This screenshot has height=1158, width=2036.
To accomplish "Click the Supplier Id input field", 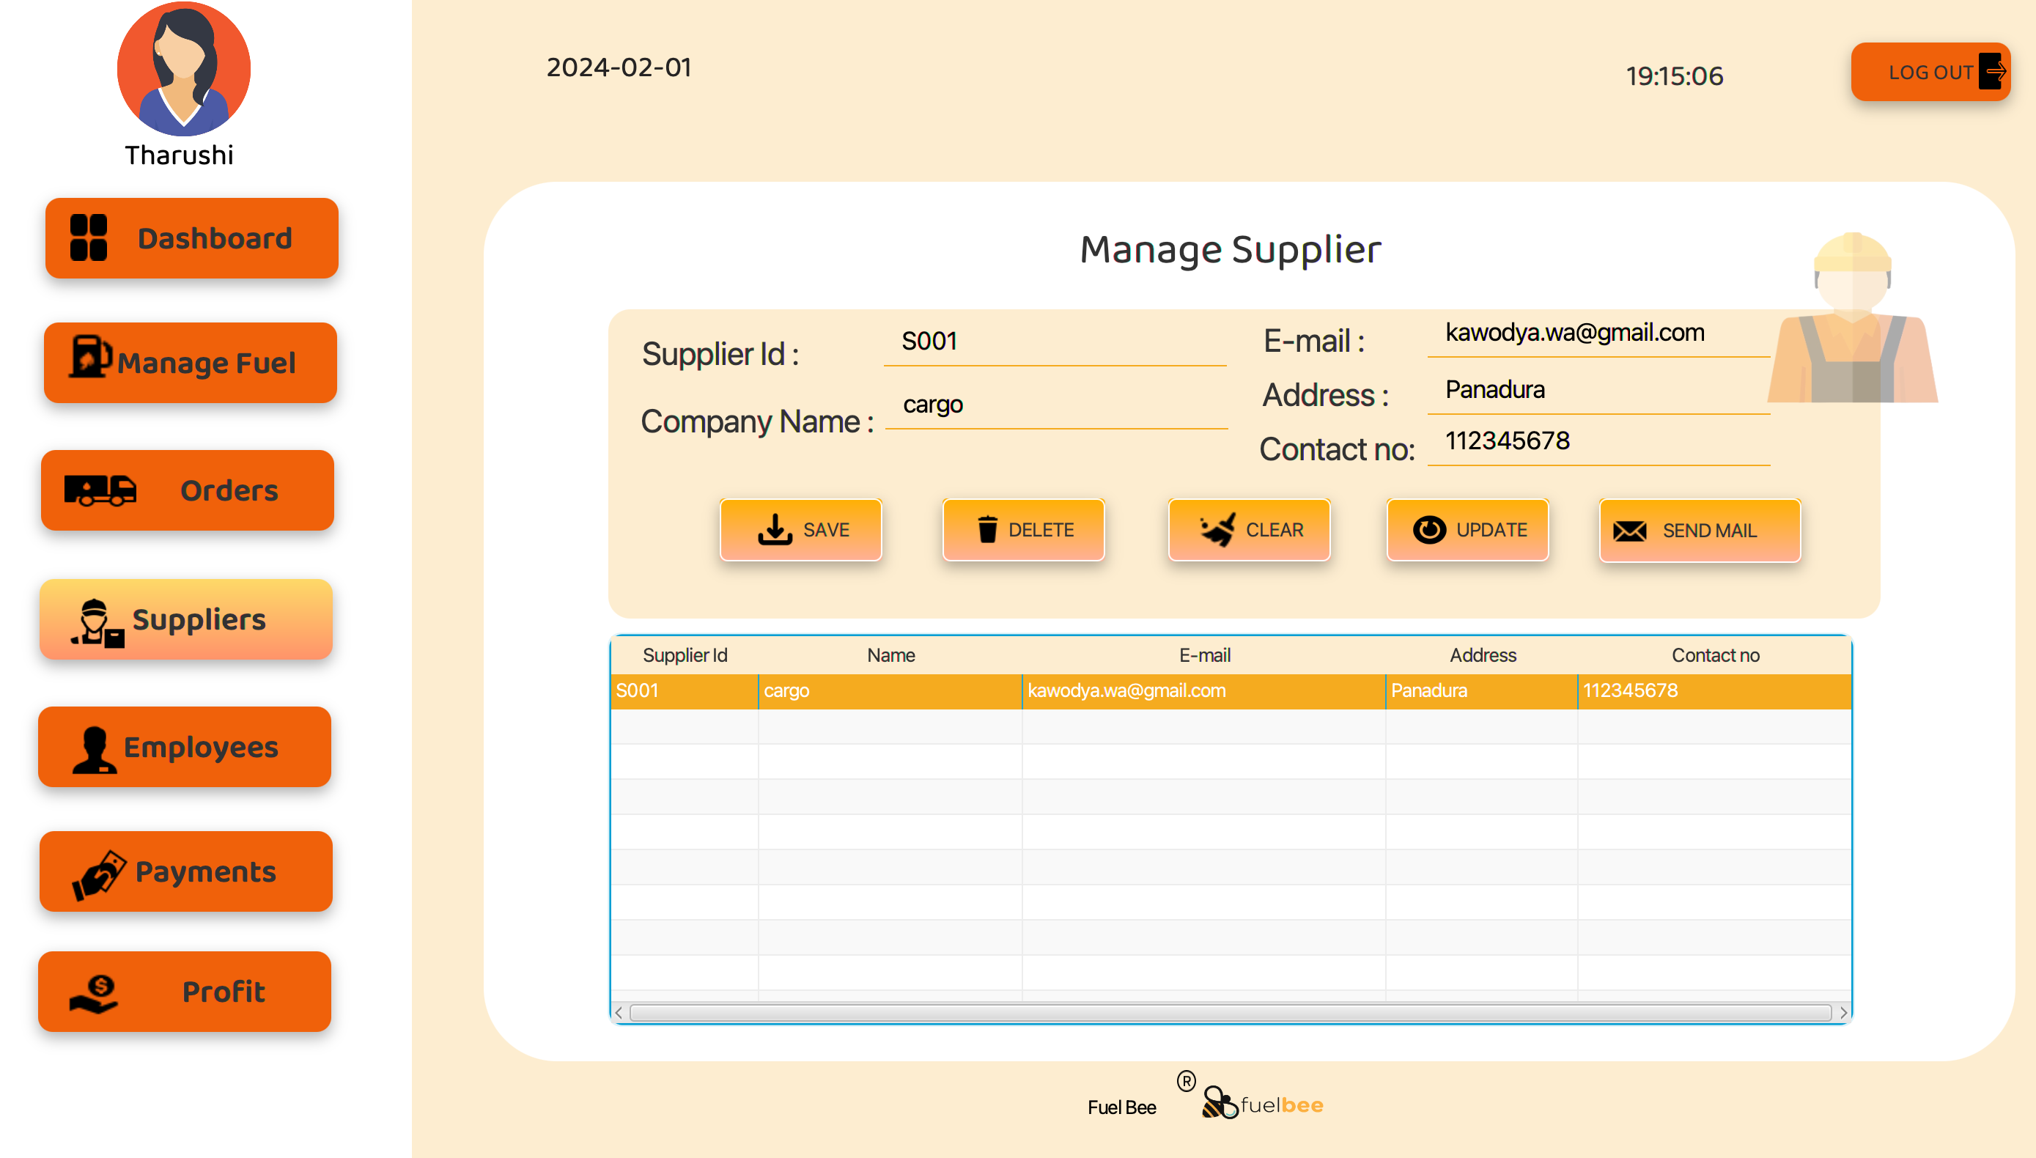I will 1055,343.
